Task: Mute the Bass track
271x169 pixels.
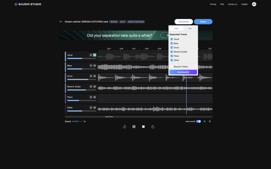Action: pos(95,66)
